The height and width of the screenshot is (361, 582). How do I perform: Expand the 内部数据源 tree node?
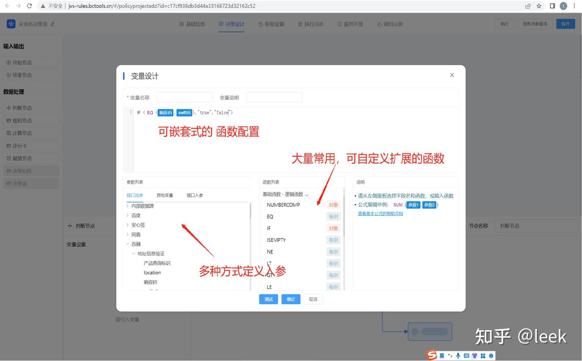pyautogui.click(x=127, y=206)
